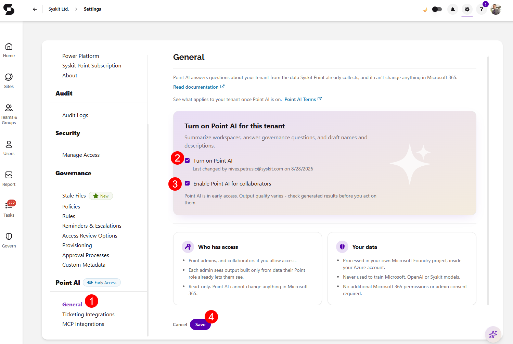513x344 pixels.
Task: Click Settings breadcrumb
Action: pos(92,9)
